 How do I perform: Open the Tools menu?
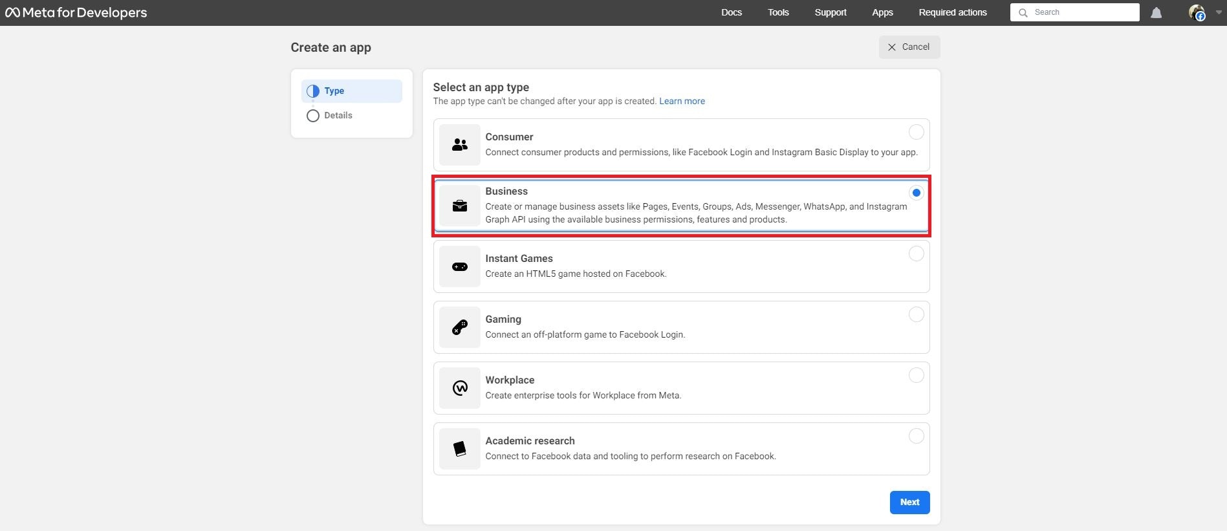[778, 12]
